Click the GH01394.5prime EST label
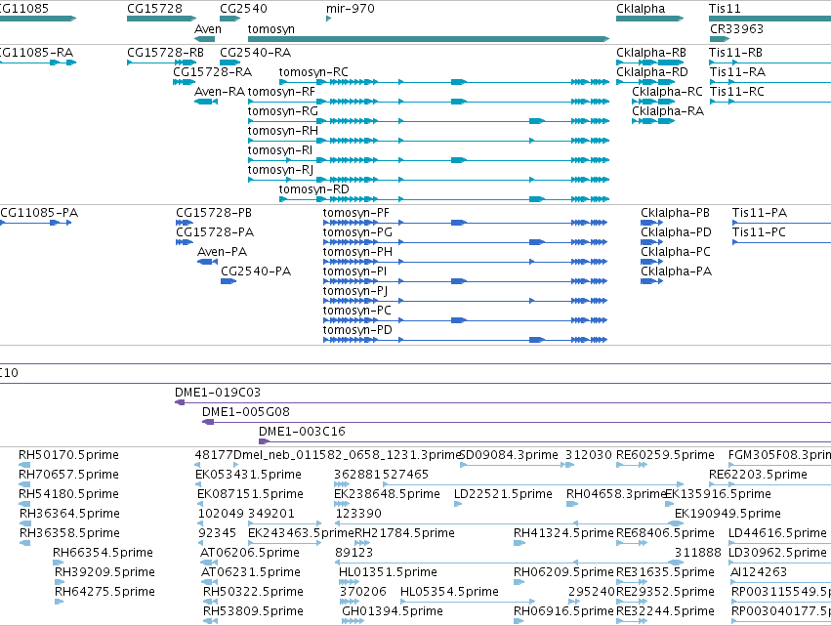 pos(393,611)
